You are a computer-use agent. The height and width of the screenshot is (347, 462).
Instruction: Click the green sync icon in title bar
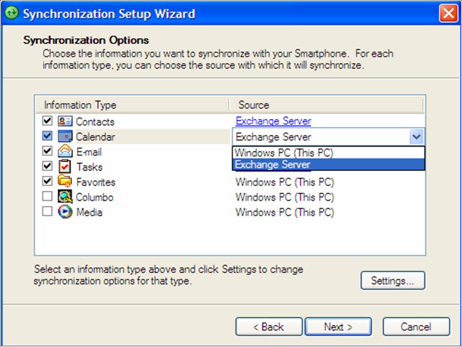click(12, 13)
